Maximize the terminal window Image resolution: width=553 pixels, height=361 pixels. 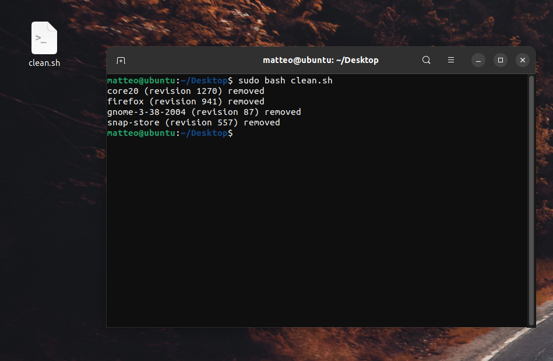pos(500,60)
